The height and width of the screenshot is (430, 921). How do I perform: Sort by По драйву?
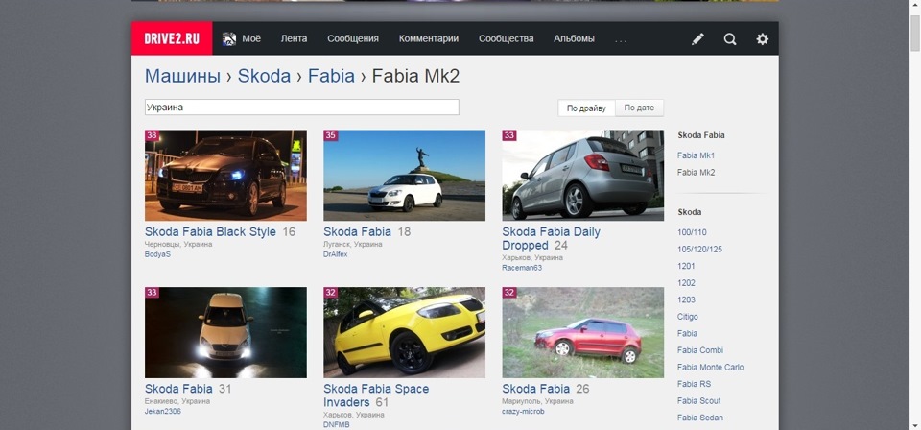click(x=586, y=108)
